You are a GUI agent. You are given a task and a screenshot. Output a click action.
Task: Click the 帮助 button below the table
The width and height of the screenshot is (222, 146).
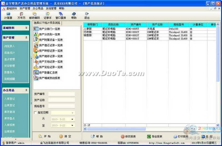[x=97, y=137]
